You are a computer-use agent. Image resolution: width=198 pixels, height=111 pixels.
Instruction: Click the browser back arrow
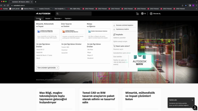pos(1,6)
